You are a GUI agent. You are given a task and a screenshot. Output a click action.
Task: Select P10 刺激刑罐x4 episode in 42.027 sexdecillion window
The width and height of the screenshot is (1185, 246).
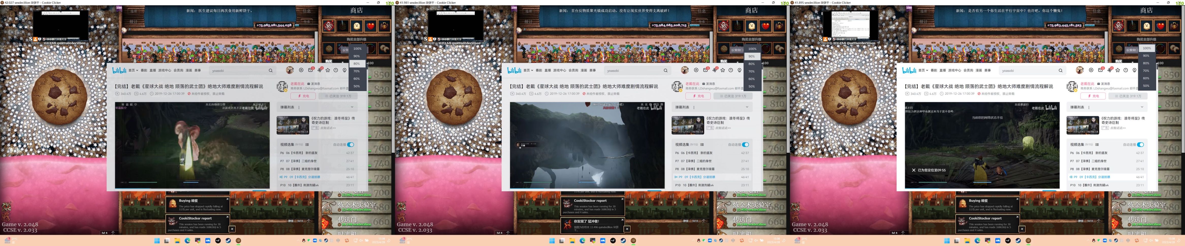point(317,185)
